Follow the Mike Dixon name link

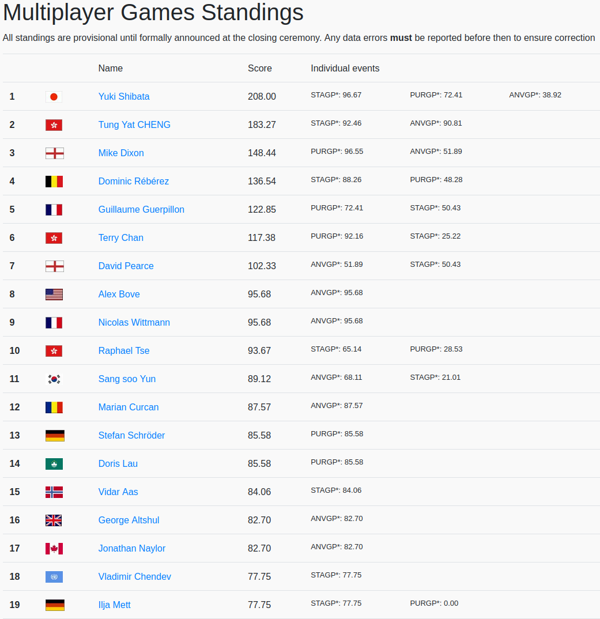click(x=121, y=153)
